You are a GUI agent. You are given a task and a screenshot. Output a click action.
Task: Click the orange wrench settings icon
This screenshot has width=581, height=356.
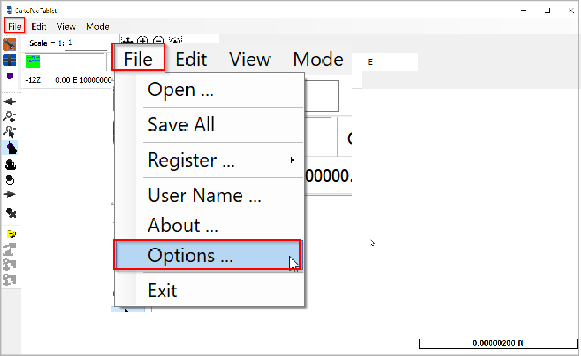pyautogui.click(x=10, y=44)
